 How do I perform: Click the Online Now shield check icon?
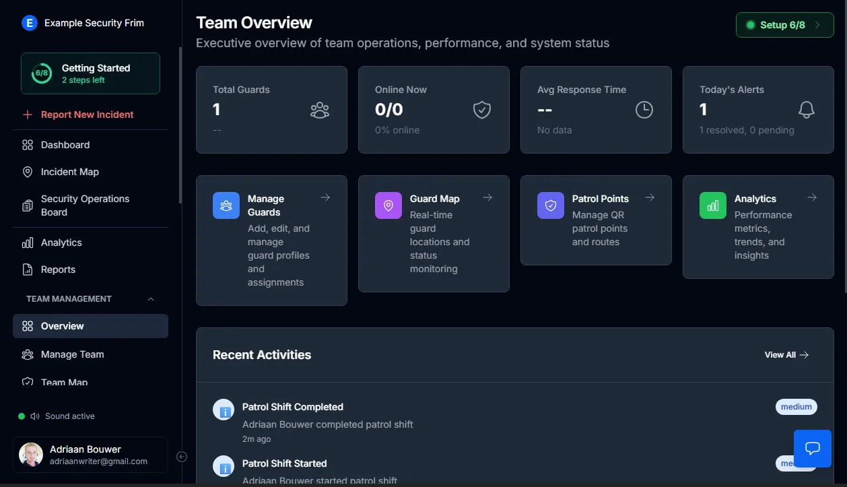(x=481, y=110)
